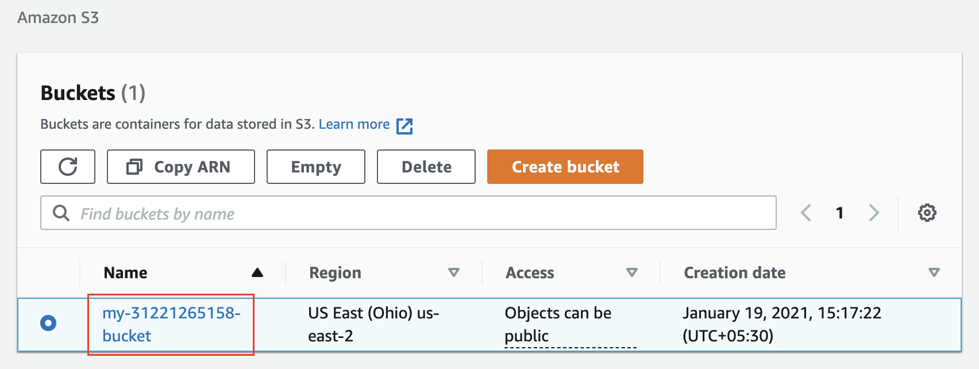
Task: Open the Learn more link
Action: coord(354,124)
